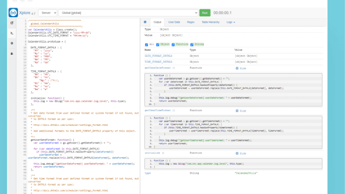Switch to the User Data tab

tap(174, 22)
